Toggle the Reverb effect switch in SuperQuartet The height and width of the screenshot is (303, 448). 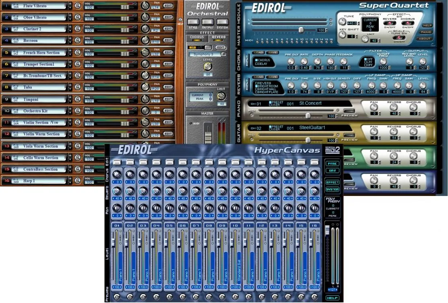click(x=389, y=24)
